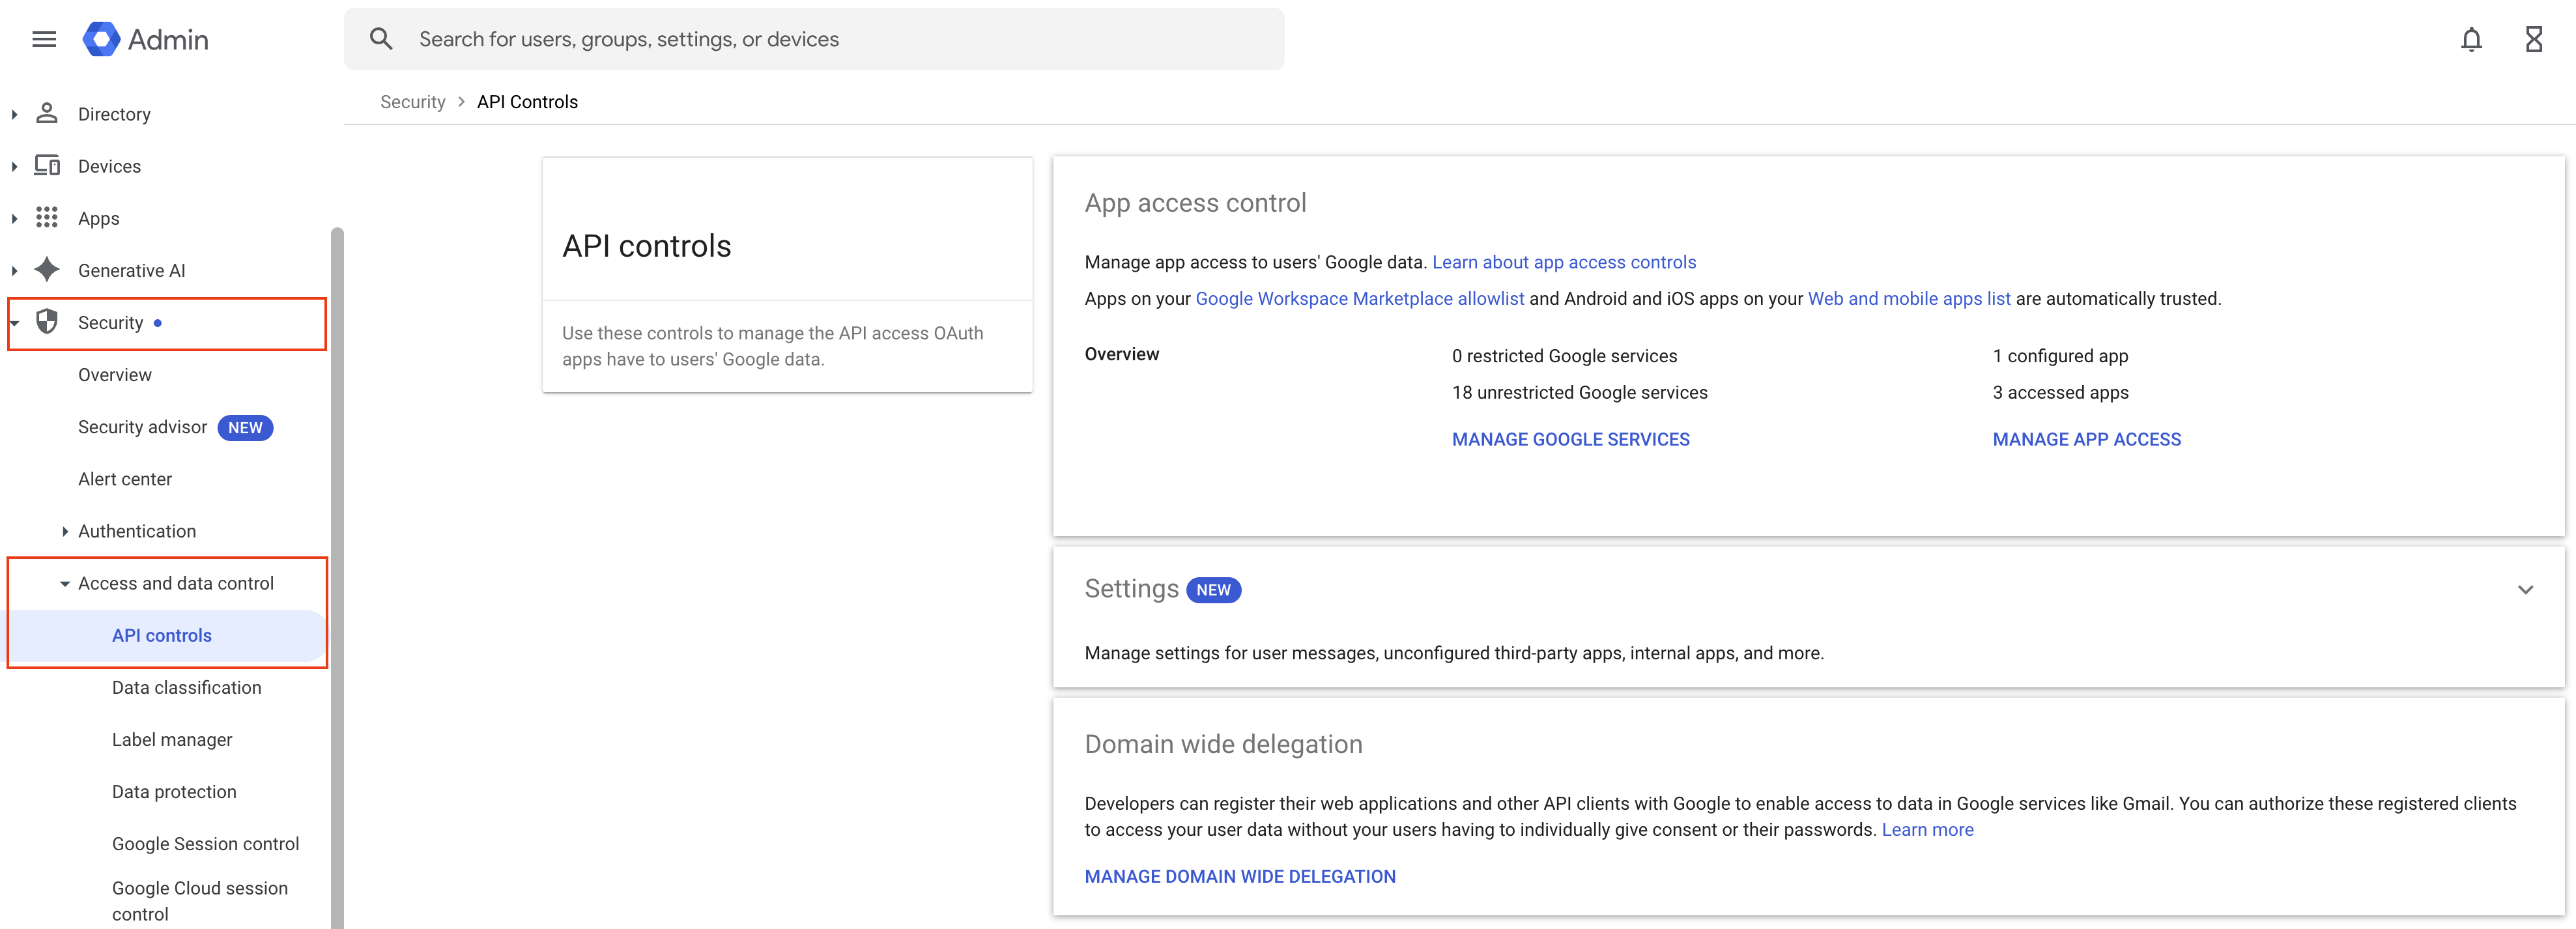
Task: Click the Devices icon in sidebar
Action: pos(47,166)
